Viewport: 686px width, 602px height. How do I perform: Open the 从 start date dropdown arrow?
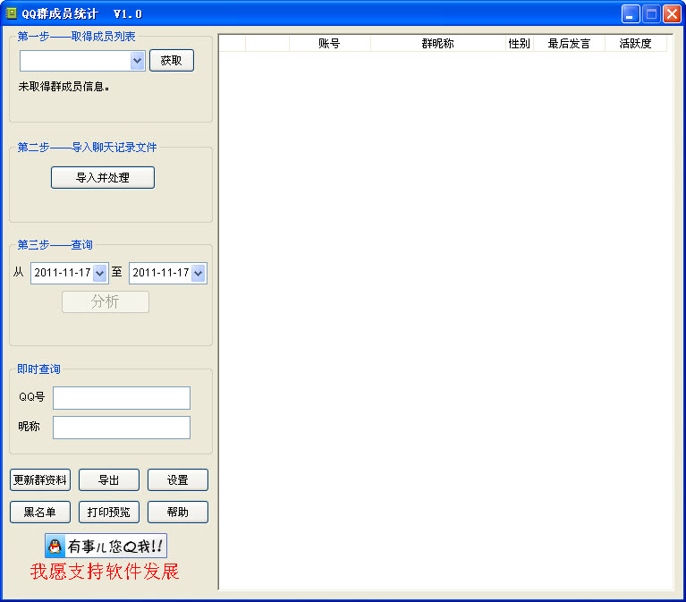pyautogui.click(x=100, y=273)
